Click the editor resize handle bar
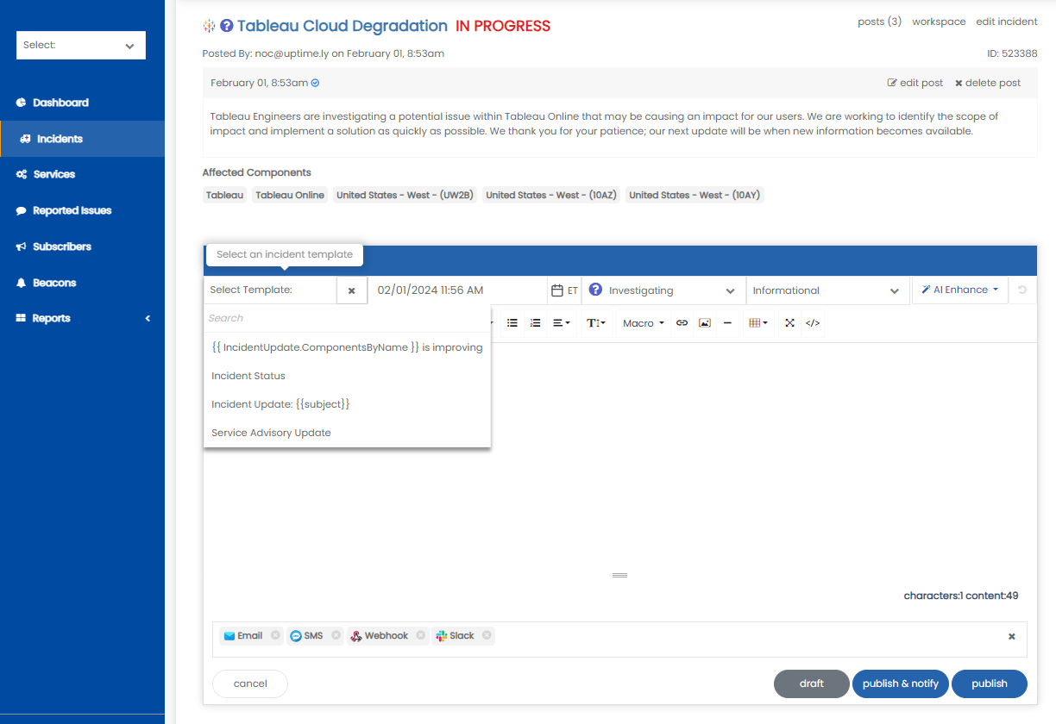This screenshot has height=724, width=1056. click(619, 575)
